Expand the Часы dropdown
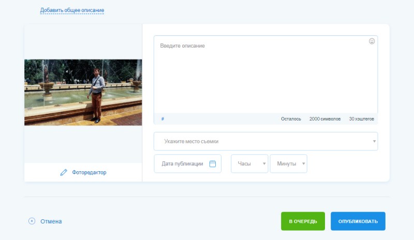 point(249,163)
